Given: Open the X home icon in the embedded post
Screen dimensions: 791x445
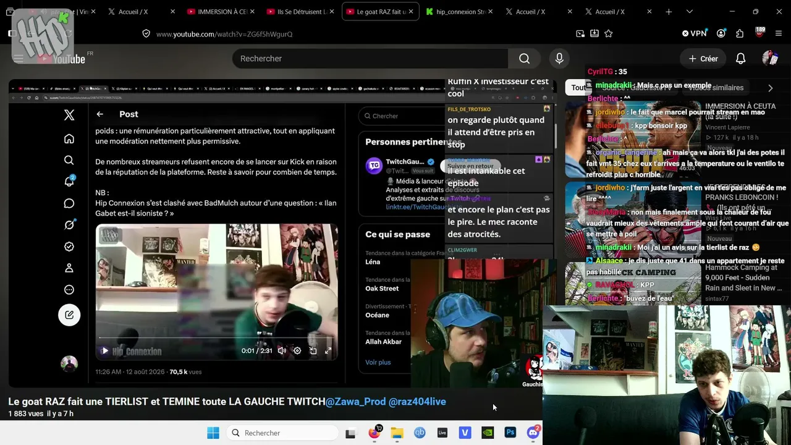Looking at the screenshot, I should pos(69,138).
